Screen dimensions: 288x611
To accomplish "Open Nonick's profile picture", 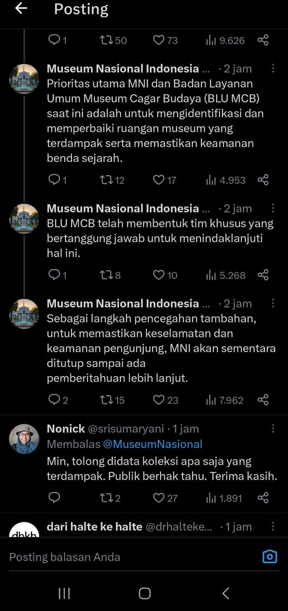I will tap(24, 439).
